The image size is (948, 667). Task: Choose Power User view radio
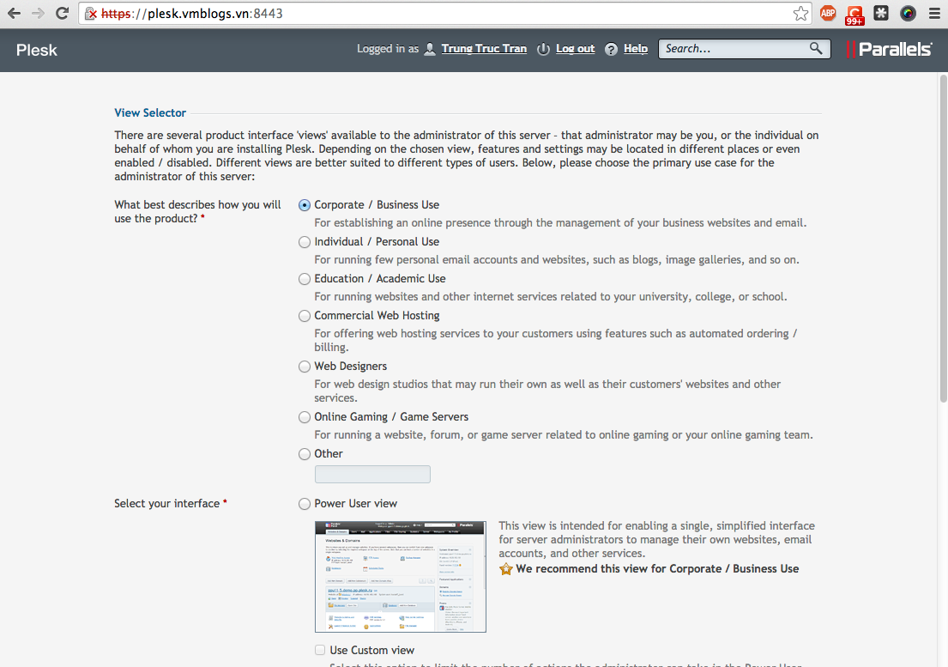coord(305,504)
